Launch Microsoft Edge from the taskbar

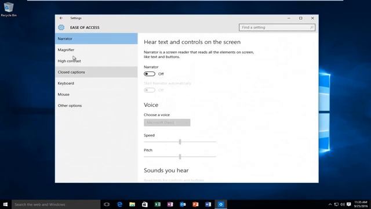click(x=120, y=204)
